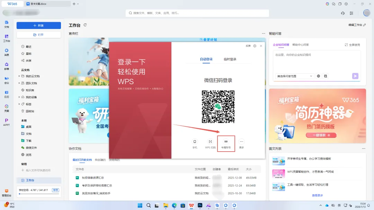Open login dialog settings gear
The height and width of the screenshot is (210, 374).
point(255,46)
